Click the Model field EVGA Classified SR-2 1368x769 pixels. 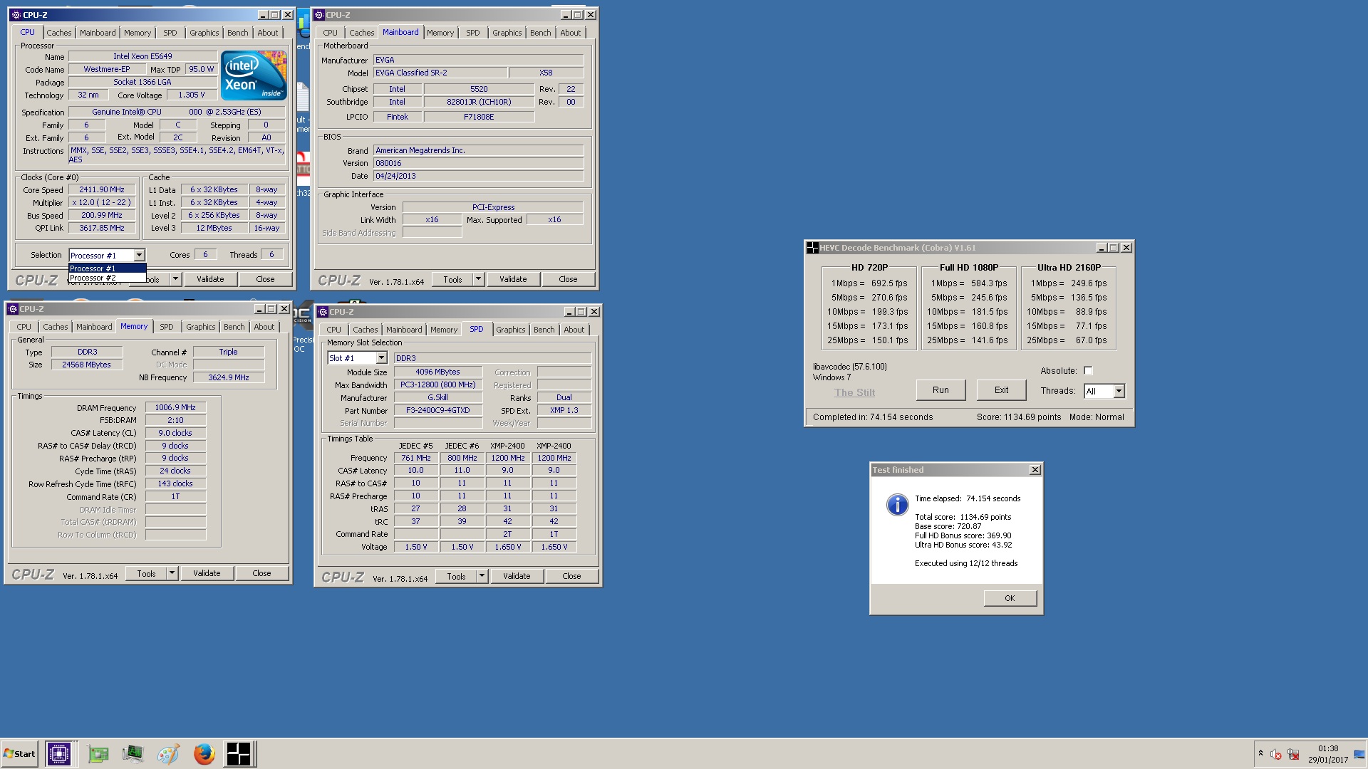click(440, 73)
